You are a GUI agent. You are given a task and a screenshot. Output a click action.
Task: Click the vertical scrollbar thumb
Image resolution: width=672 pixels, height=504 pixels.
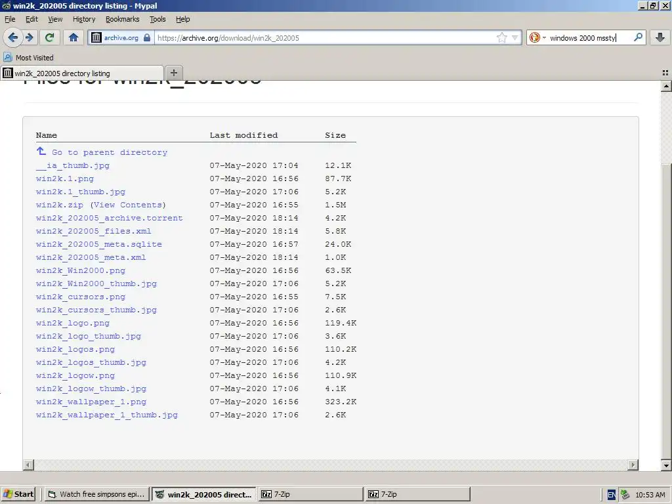click(x=666, y=311)
